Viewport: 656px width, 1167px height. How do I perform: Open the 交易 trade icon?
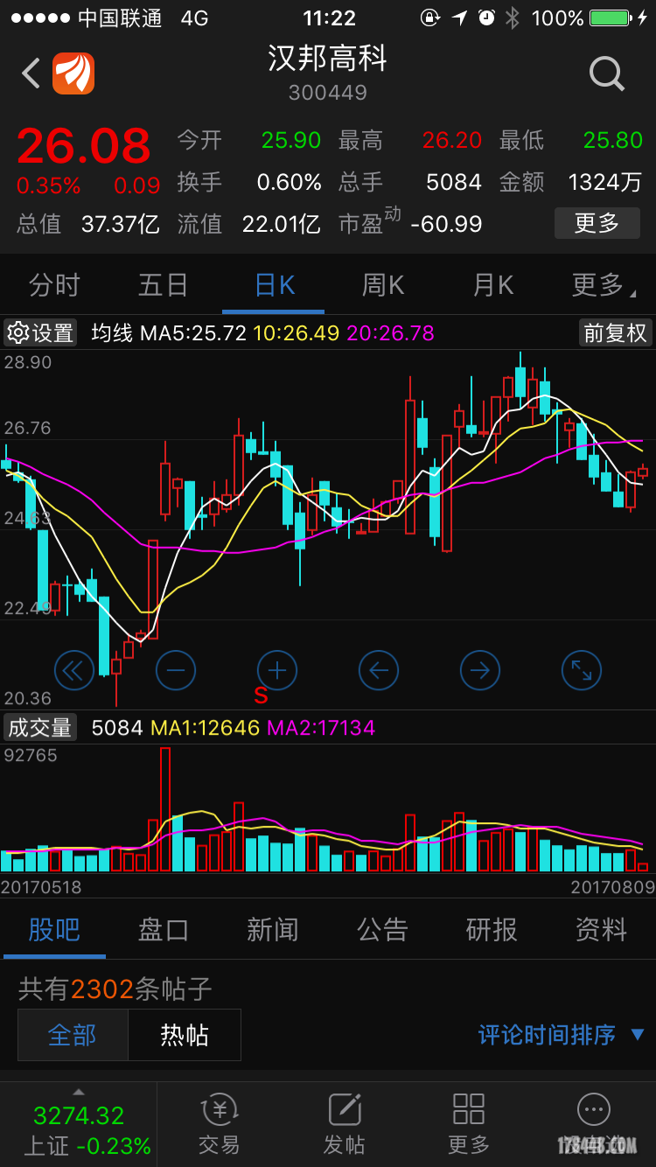pos(219,1125)
